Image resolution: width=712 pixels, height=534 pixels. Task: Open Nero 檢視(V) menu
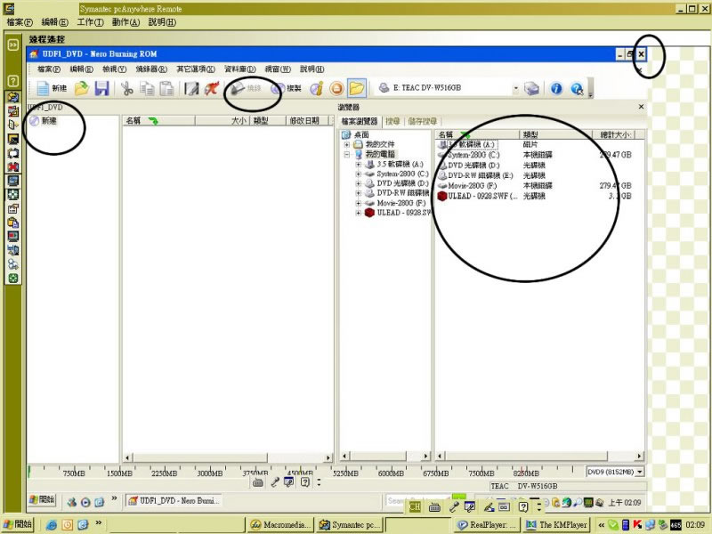(x=115, y=69)
